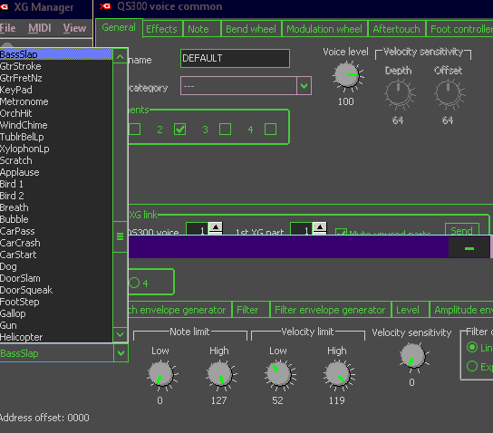Click the Velocity limit Low knob
Image resolution: width=493 pixels, height=433 pixels.
click(278, 374)
